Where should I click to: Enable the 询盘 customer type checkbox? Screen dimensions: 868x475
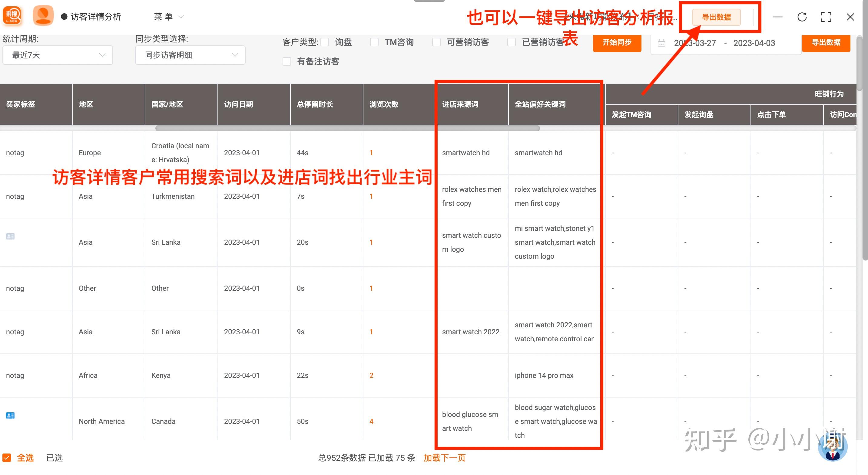pos(325,42)
